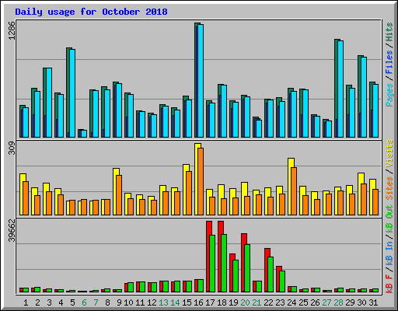The image size is (398, 311).
Task: Click the yellow visits bar for day 1
Action: 22,194
